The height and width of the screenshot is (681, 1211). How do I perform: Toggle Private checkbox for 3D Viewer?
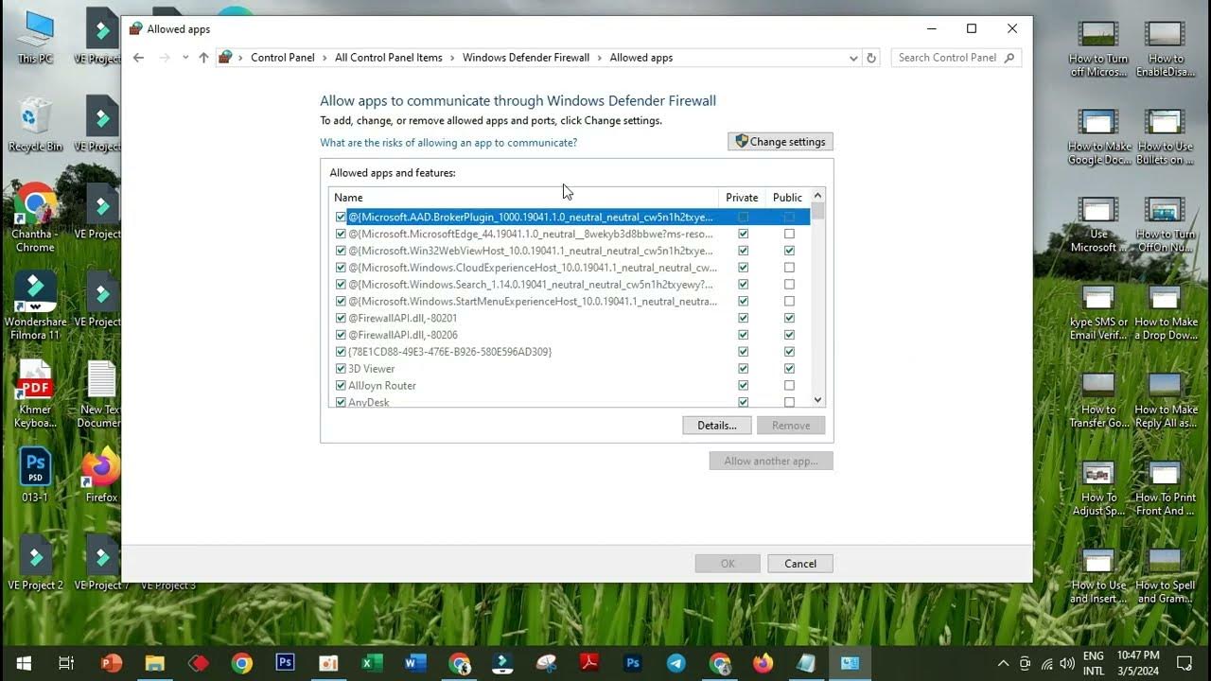(743, 369)
